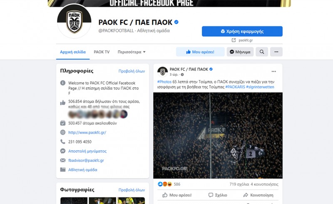Toggle Μου αρέσει! under the post
Screen dimensions: 333x204
(177, 195)
